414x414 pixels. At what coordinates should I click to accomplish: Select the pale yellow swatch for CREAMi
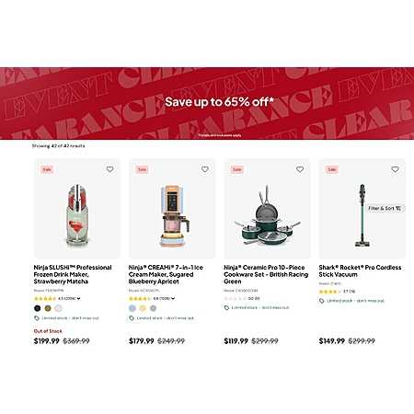click(x=143, y=308)
